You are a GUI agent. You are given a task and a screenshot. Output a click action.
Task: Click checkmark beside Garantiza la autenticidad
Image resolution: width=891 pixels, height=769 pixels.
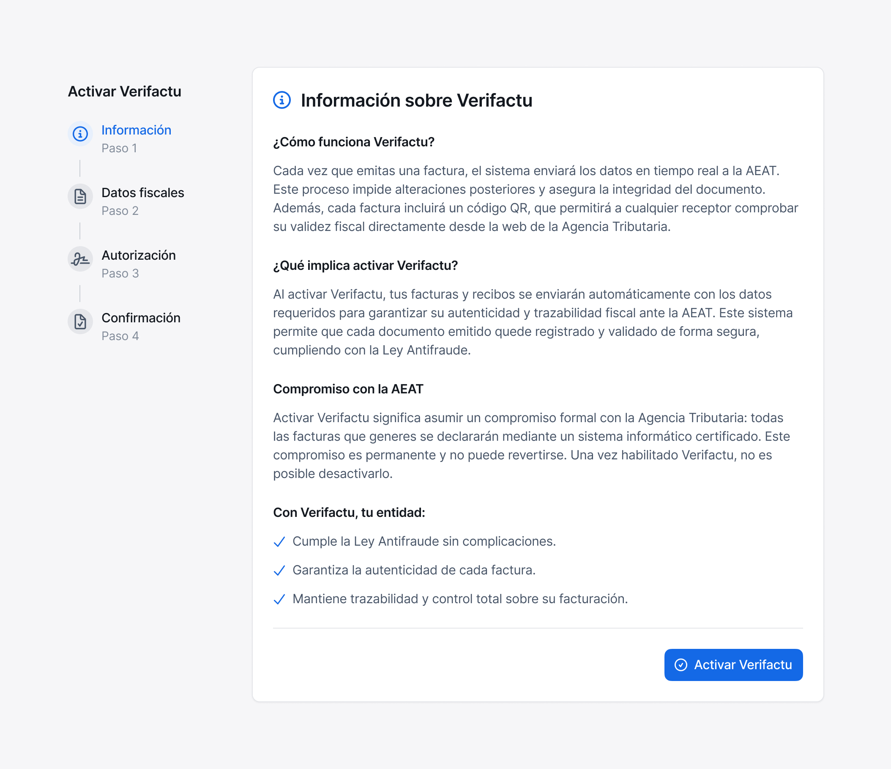[279, 571]
